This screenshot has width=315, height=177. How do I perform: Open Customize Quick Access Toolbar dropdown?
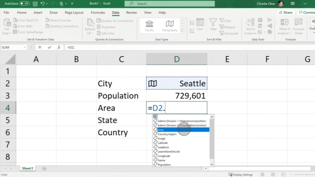pyautogui.click(x=72, y=4)
